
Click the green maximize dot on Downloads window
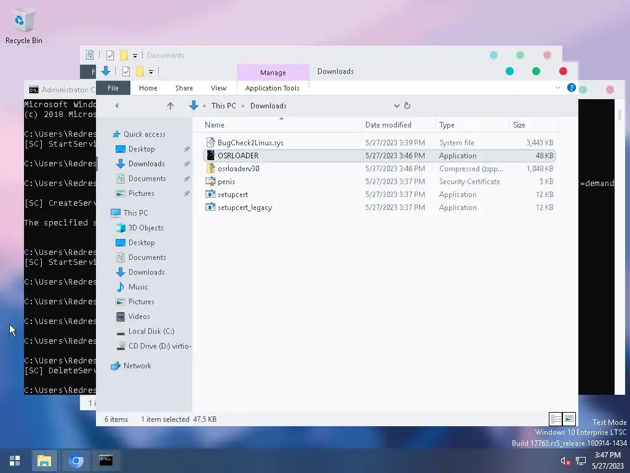(536, 71)
